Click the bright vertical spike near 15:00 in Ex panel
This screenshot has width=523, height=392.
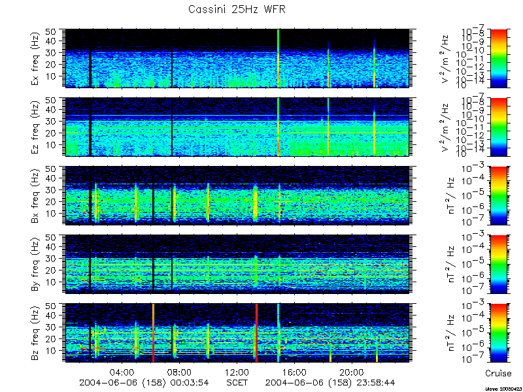[x=278, y=58]
